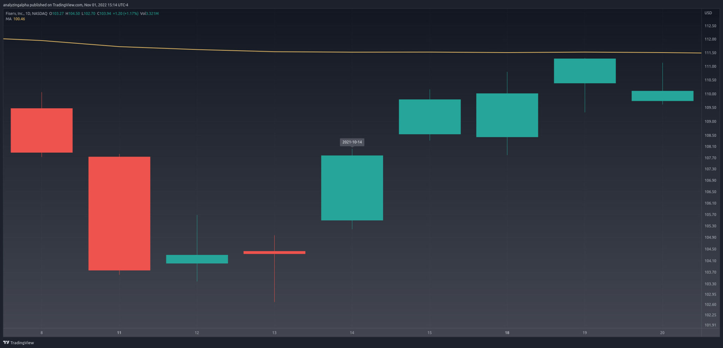Screen dimensions: 723x348
Task: Toggle the 2021-10-14 date marker tooltip
Action: [352, 142]
